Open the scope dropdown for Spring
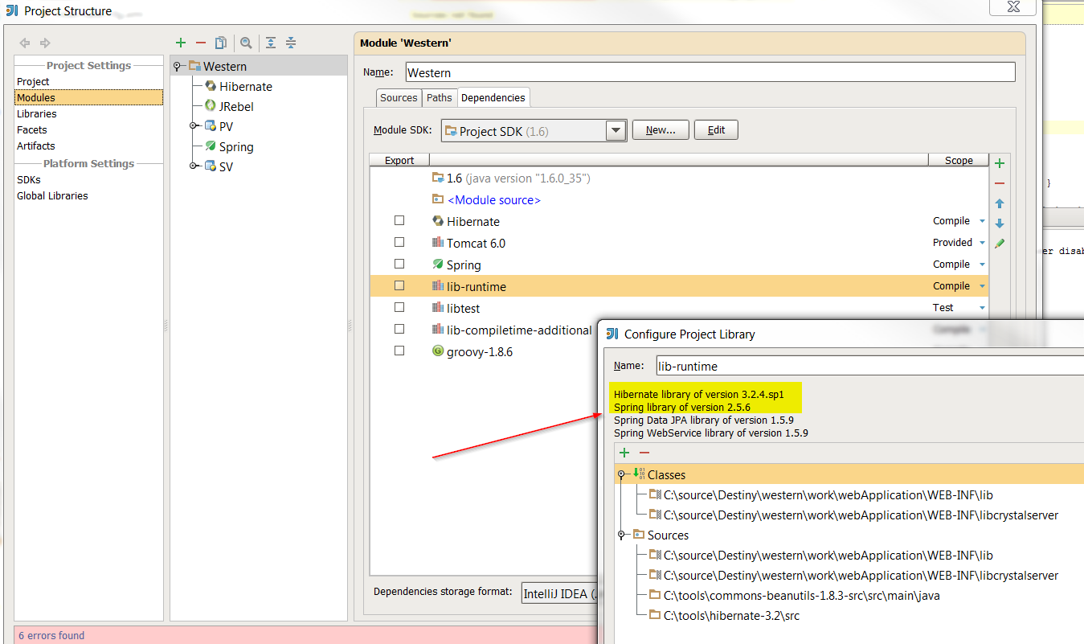 pos(982,265)
